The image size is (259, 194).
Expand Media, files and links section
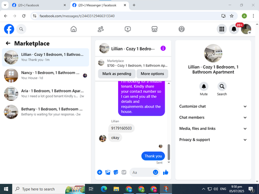coord(213,128)
